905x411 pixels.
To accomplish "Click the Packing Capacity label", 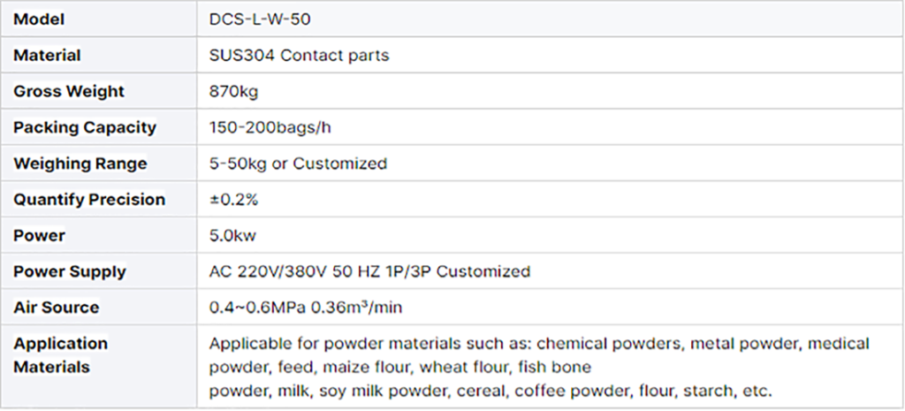I will [85, 127].
